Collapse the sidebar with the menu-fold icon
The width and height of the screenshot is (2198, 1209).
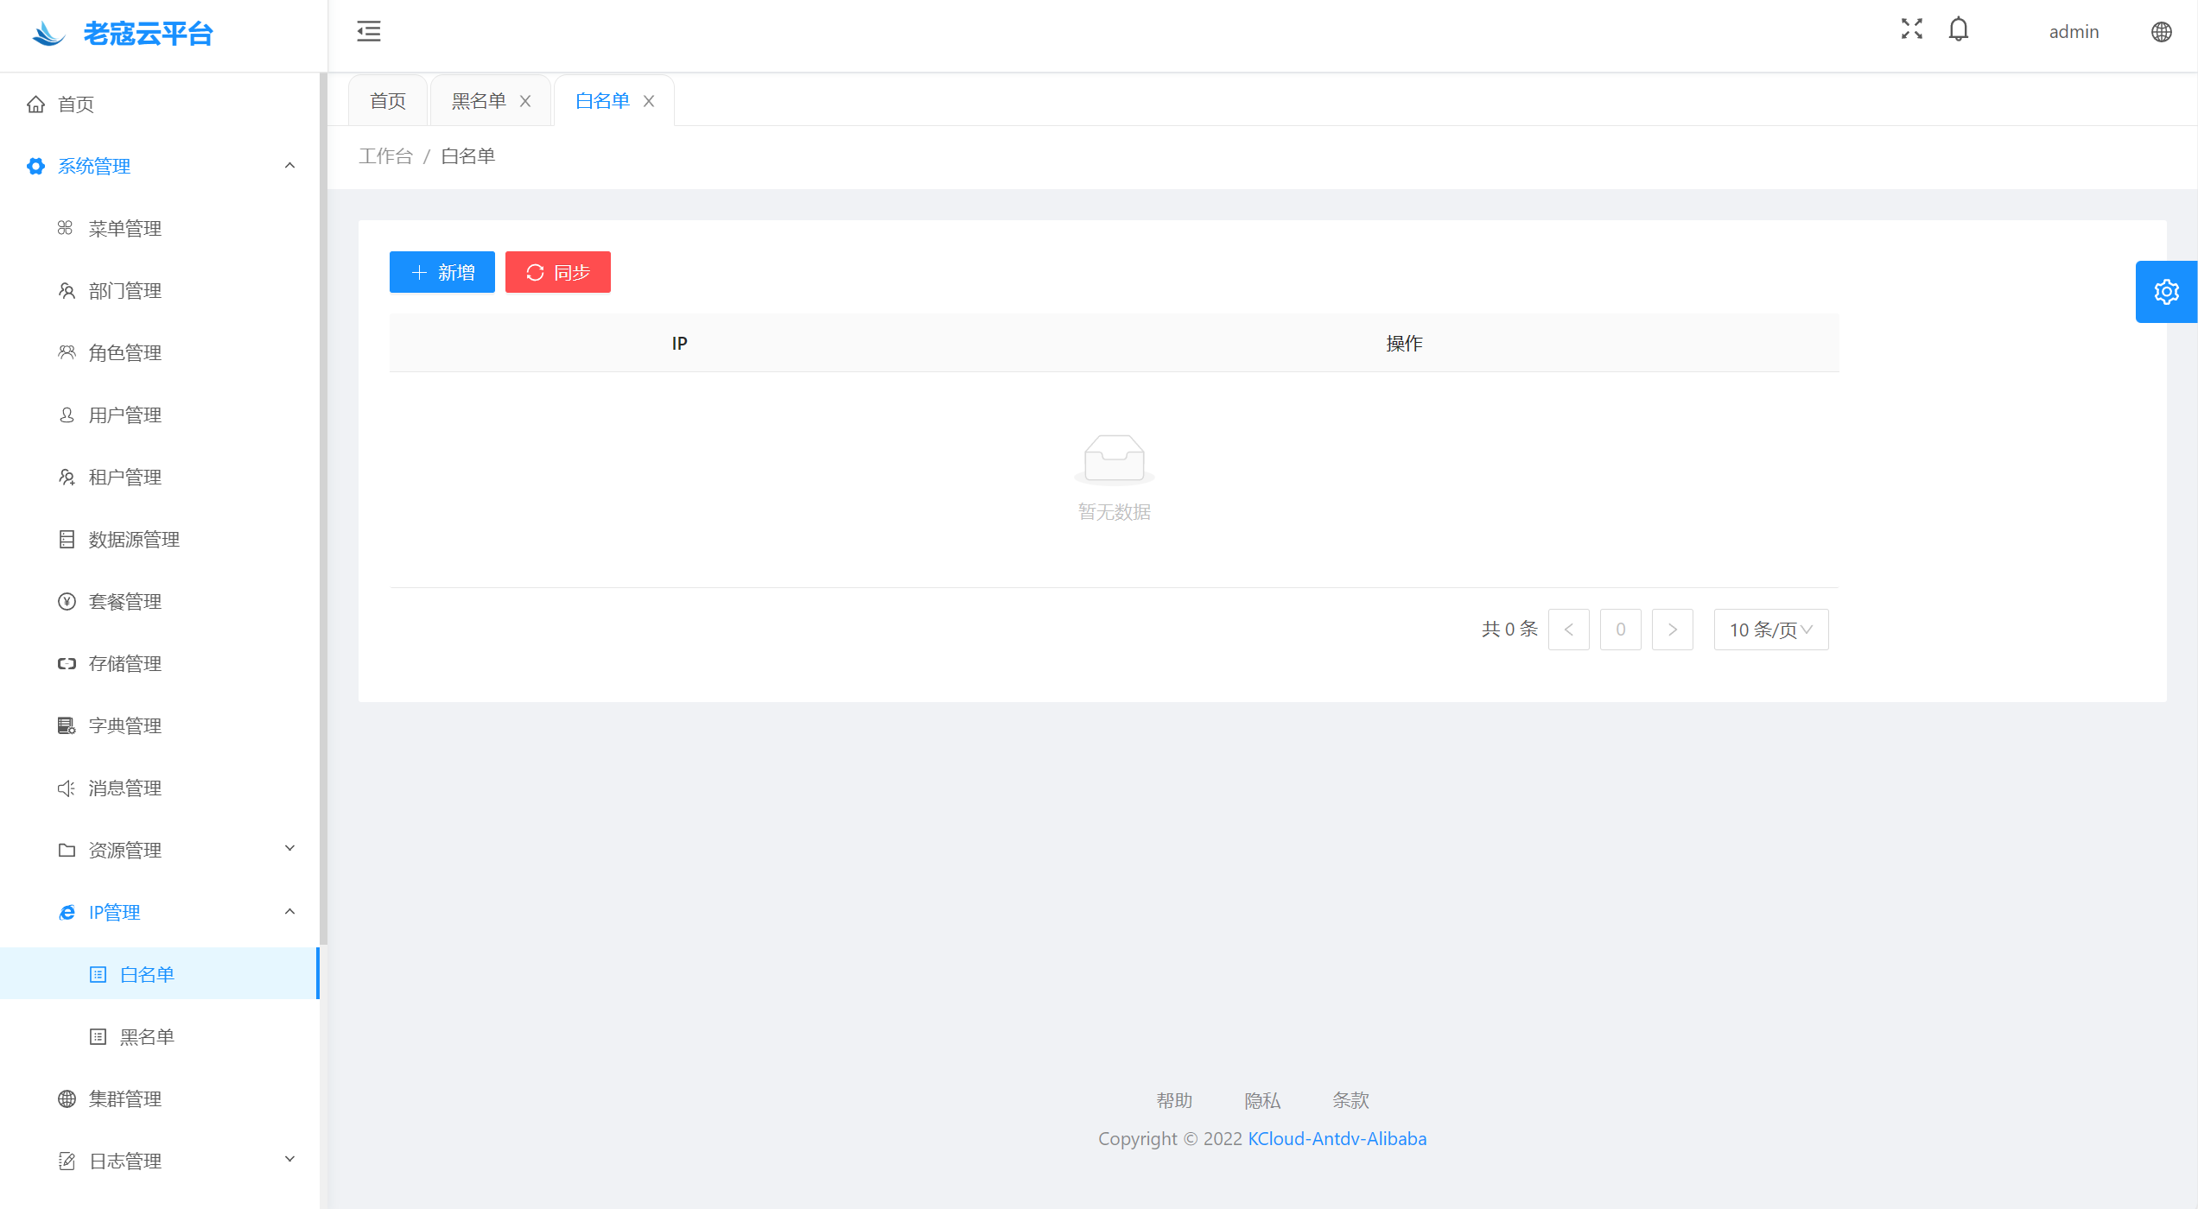coord(369,31)
